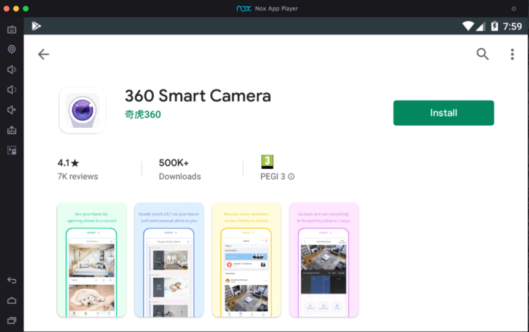Click the mobile signal status icon
Screen dimensions: 529x332
click(481, 26)
